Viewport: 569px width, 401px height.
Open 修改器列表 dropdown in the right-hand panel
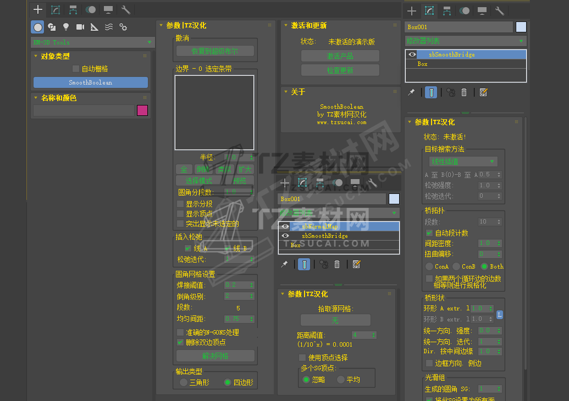click(x=466, y=41)
